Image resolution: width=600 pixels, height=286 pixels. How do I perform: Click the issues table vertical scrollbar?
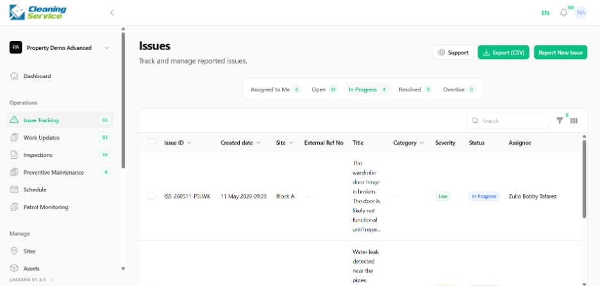(584, 179)
